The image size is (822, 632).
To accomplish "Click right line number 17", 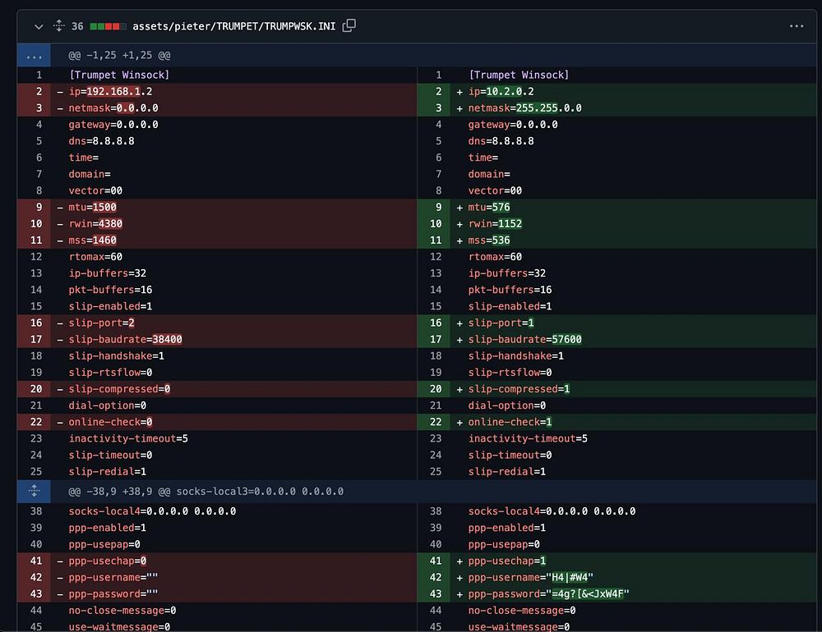I will tap(436, 339).
